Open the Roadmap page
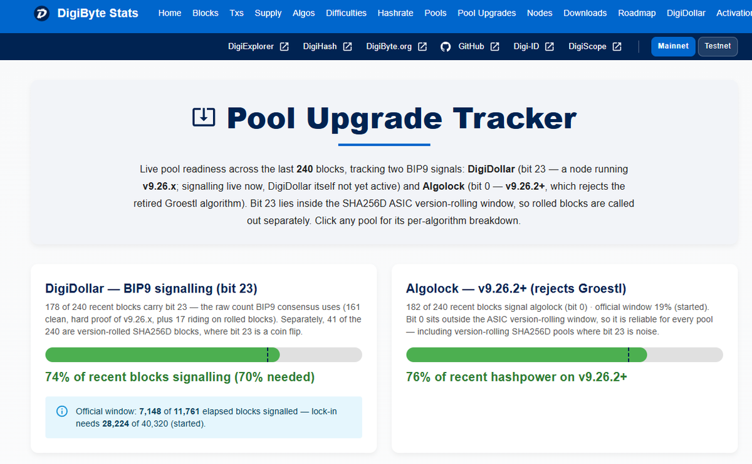Screen dimensions: 752x464 [637, 13]
